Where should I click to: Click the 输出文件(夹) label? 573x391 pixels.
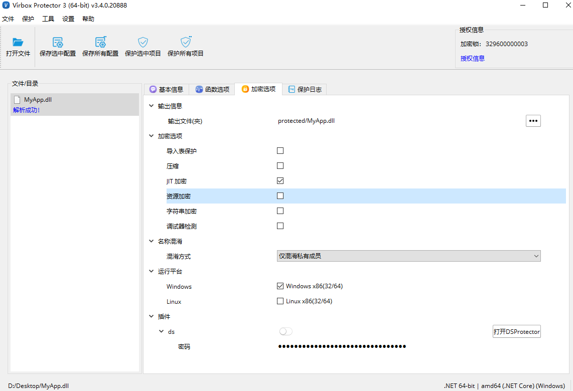(185, 121)
